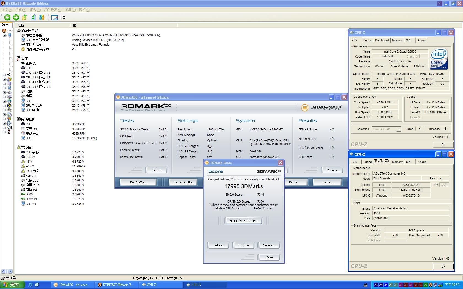Click the Up-level arrow icon in EVEREST toolbar

[25, 17]
